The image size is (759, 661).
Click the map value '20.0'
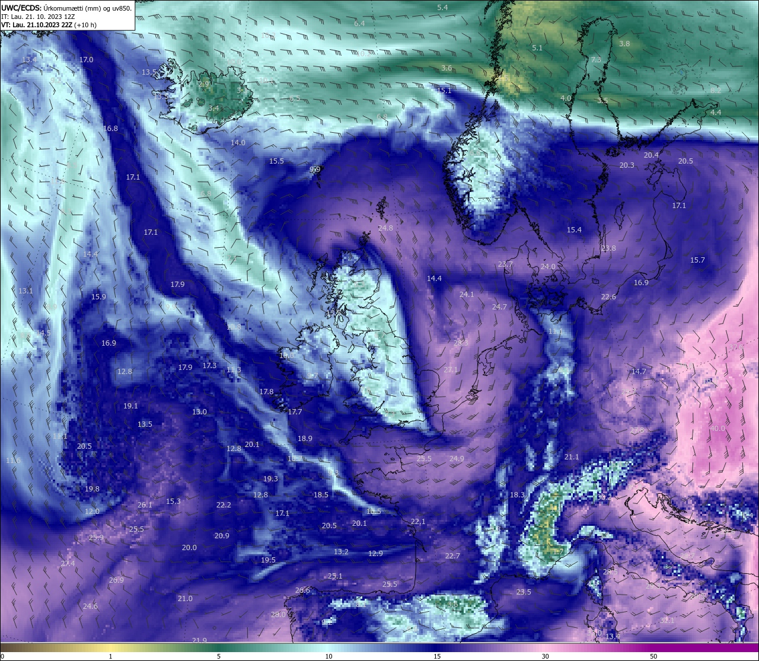(189, 548)
